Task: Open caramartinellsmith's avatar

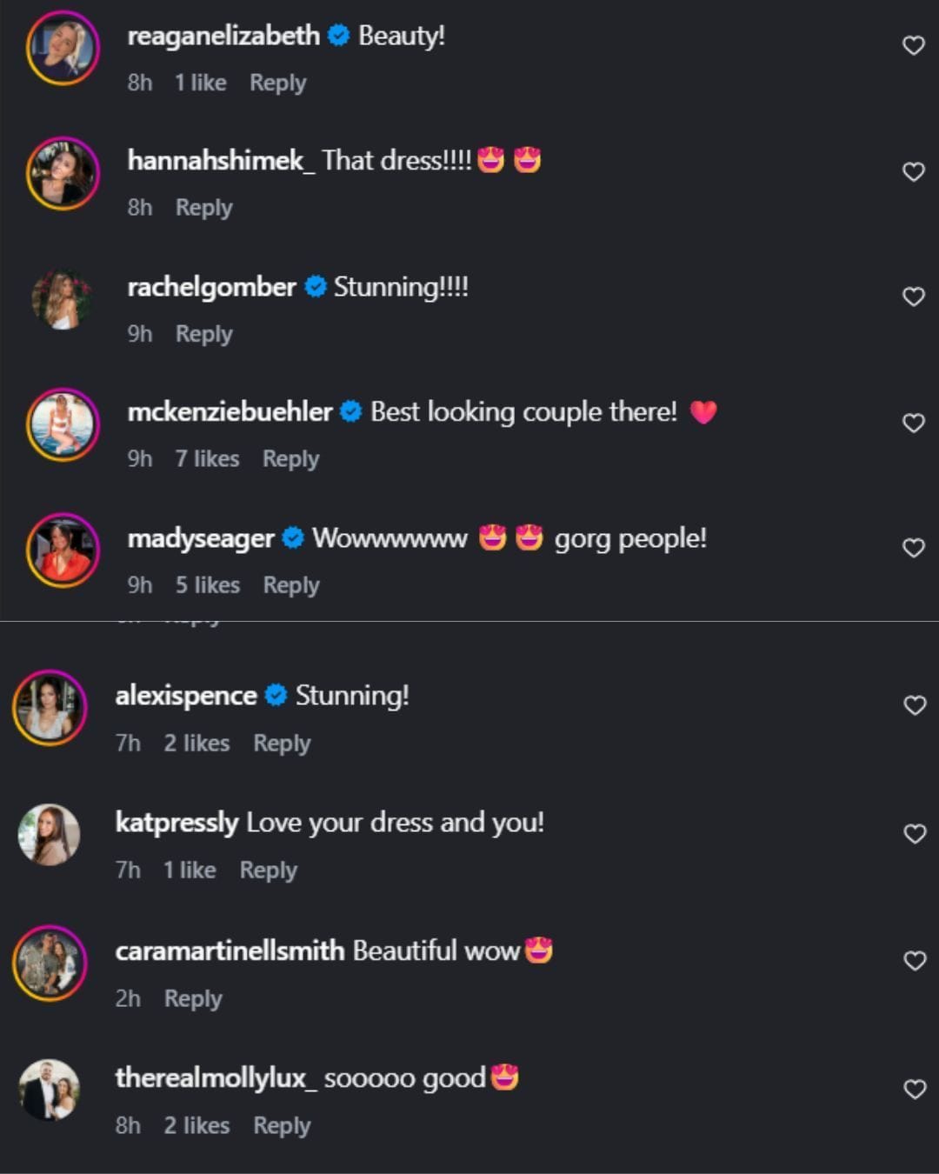Action: pyautogui.click(x=50, y=963)
